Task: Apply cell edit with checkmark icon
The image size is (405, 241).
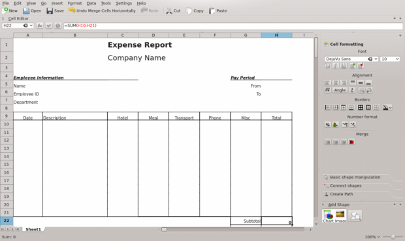Action: (x=48, y=25)
